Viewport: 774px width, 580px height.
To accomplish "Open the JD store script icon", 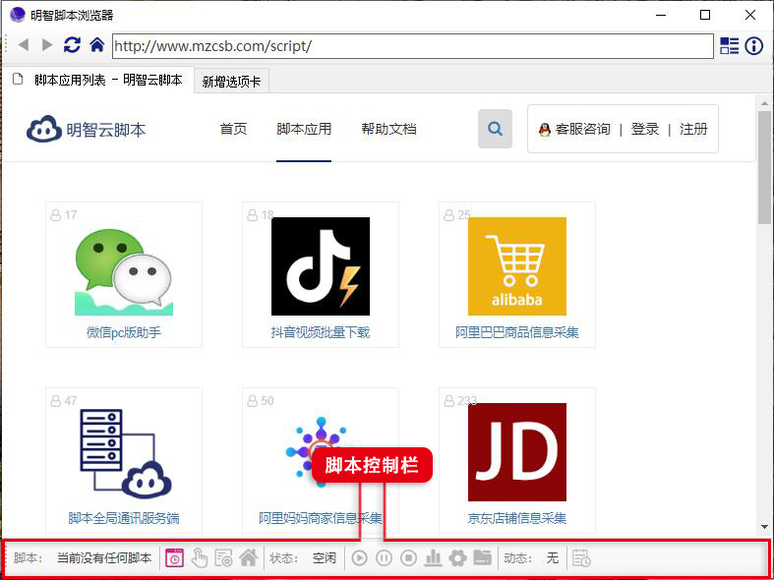I will tap(517, 452).
